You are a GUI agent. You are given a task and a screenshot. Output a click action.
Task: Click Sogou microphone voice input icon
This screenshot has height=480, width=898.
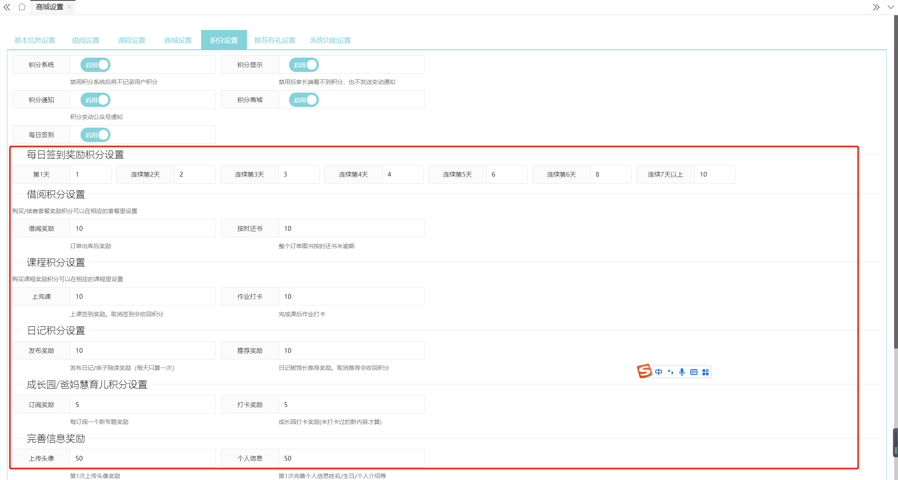682,372
